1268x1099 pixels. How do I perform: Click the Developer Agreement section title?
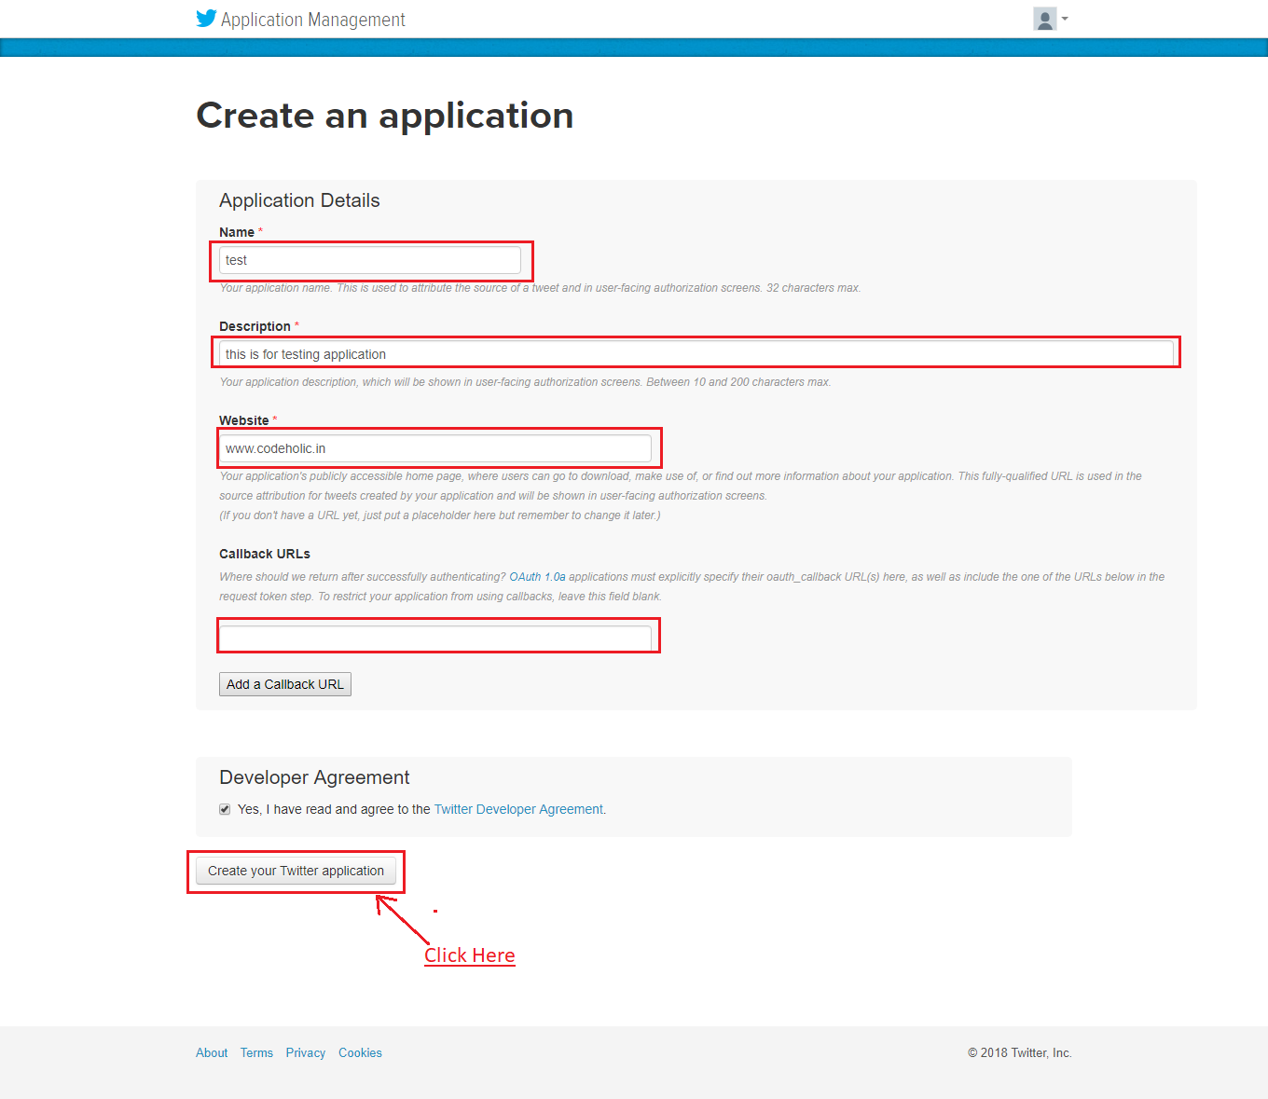(x=314, y=777)
